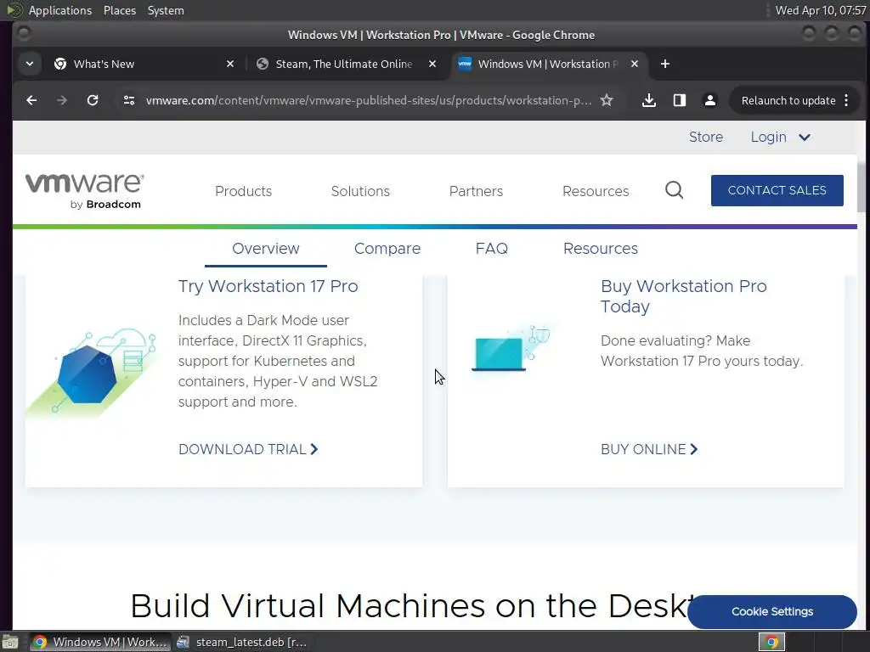
Task: Open the tab search dropdown arrow
Action: 30,64
